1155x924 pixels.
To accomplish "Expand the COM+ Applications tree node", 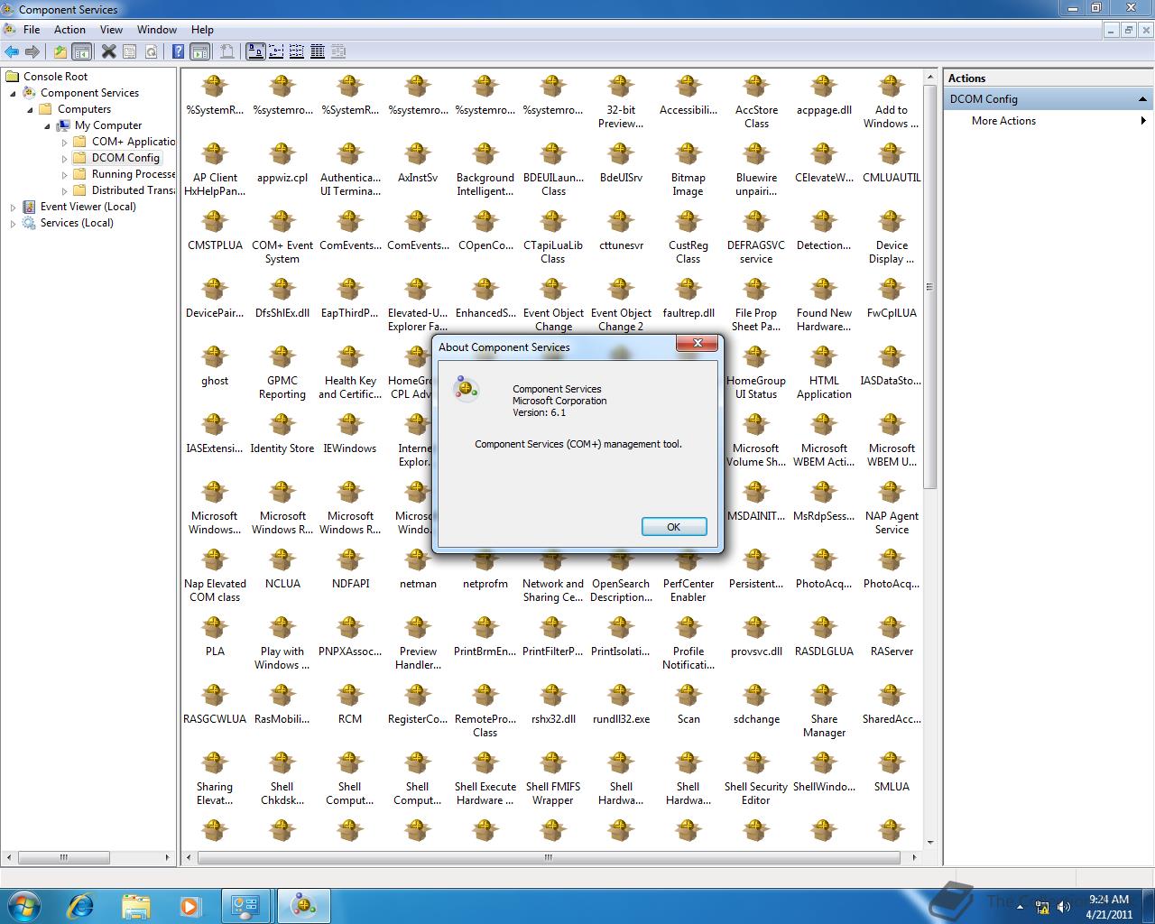I will pyautogui.click(x=64, y=142).
